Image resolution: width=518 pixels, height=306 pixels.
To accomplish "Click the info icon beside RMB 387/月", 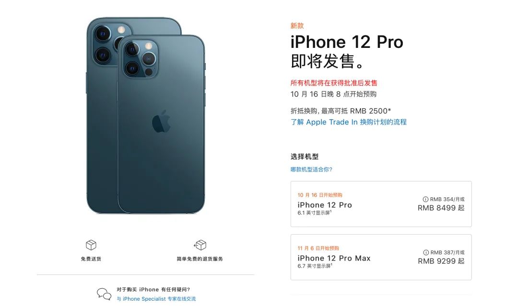I will [x=426, y=252].
